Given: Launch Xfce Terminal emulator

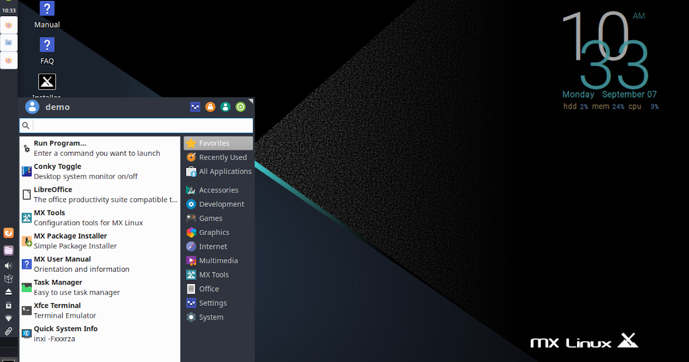Looking at the screenshot, I should click(x=99, y=310).
